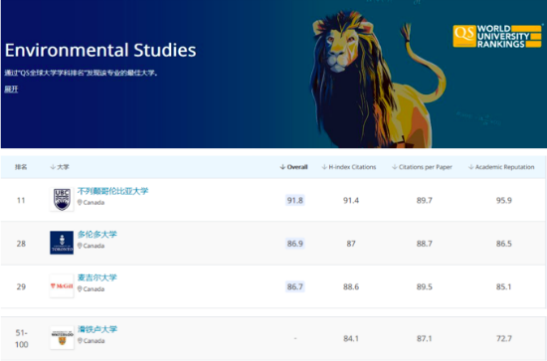Sort by Citations per Paper column
Viewport: 547px width, 361px height.
pyautogui.click(x=422, y=167)
